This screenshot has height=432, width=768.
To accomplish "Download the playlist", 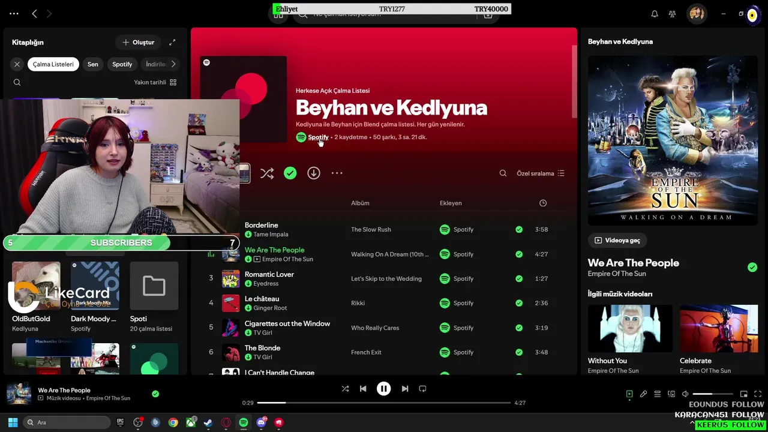I will (x=313, y=173).
